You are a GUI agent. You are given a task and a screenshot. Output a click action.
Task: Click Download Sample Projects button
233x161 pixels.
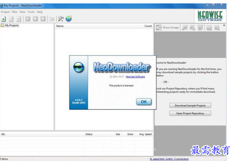190,105
